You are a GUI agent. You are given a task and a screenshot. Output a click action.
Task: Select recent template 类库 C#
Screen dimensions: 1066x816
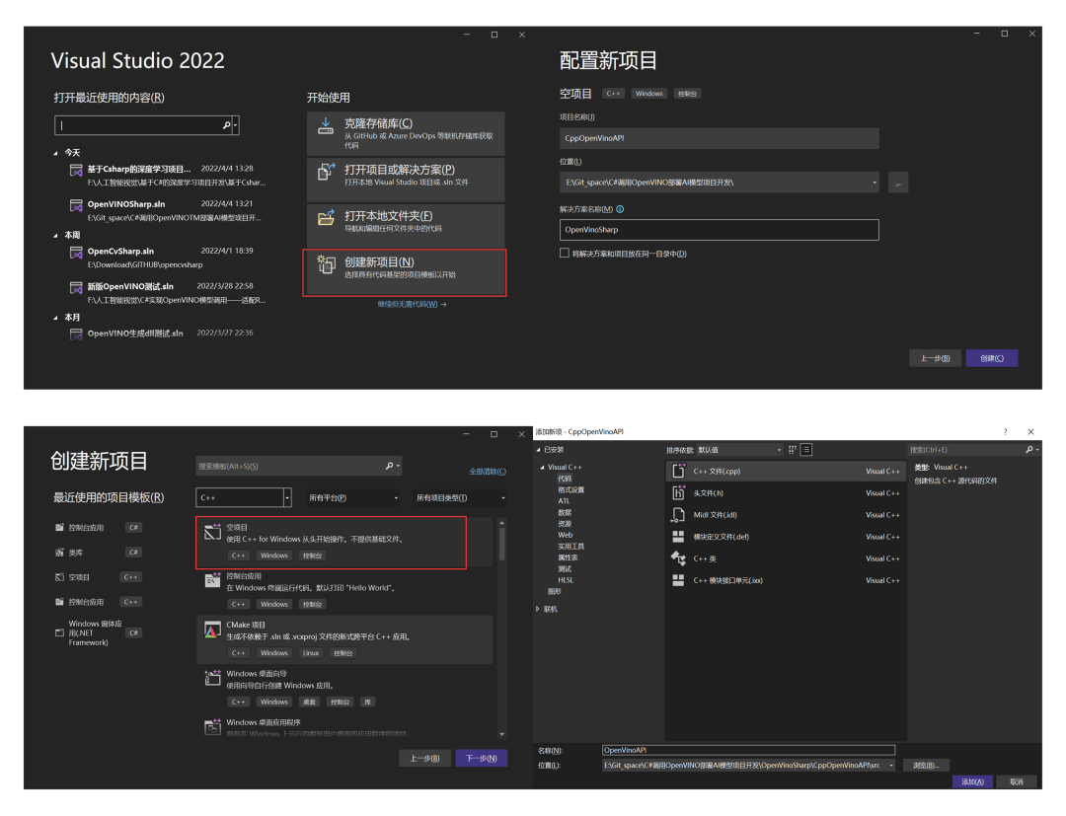coord(98,553)
